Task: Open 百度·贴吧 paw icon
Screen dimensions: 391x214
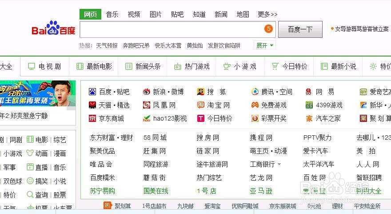Action: [x=92, y=92]
